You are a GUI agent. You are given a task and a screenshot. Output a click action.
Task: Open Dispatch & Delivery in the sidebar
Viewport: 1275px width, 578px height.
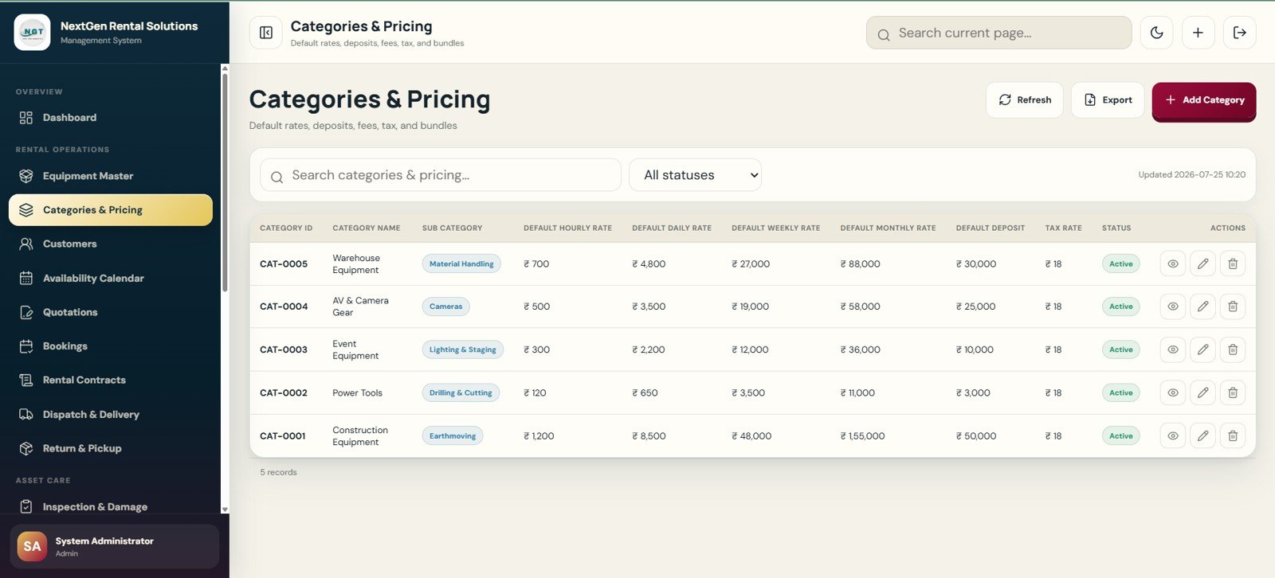[x=111, y=414]
